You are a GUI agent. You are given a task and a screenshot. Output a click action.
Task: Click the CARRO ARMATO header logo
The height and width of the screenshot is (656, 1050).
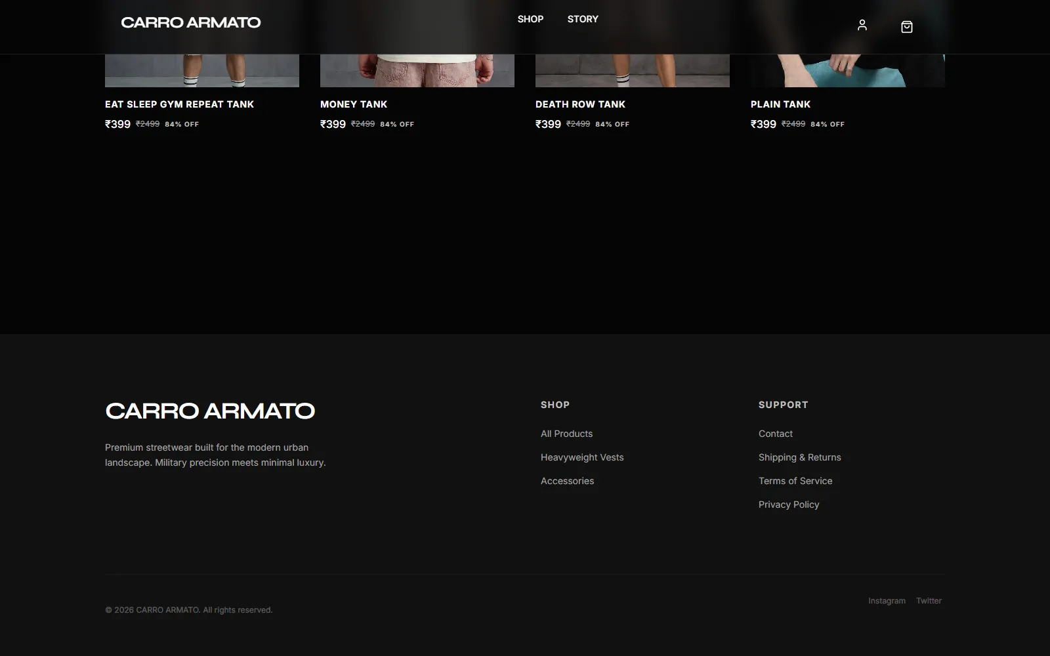pos(191,22)
